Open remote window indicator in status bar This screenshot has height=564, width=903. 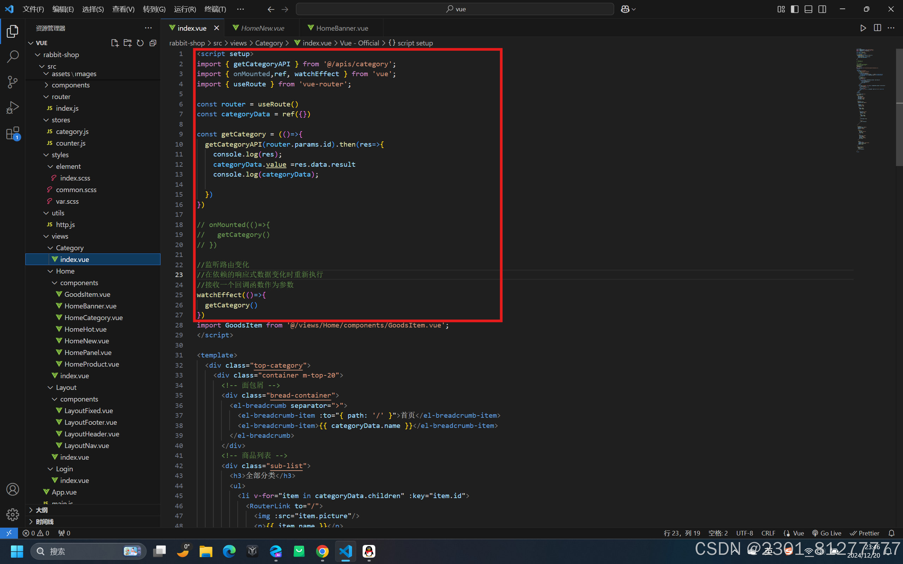9,533
